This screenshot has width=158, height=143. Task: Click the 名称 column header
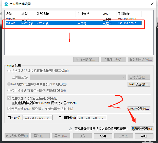[x=12, y=14]
